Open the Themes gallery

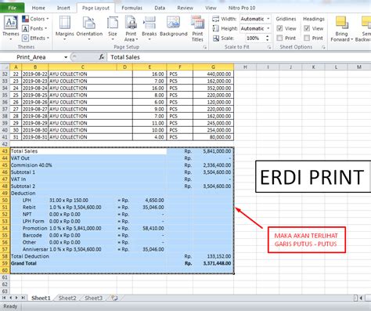click(x=11, y=28)
